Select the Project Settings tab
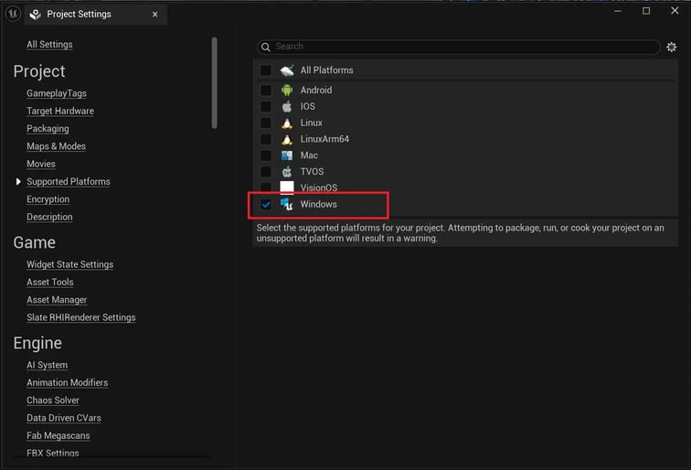The height and width of the screenshot is (470, 691). coord(95,15)
